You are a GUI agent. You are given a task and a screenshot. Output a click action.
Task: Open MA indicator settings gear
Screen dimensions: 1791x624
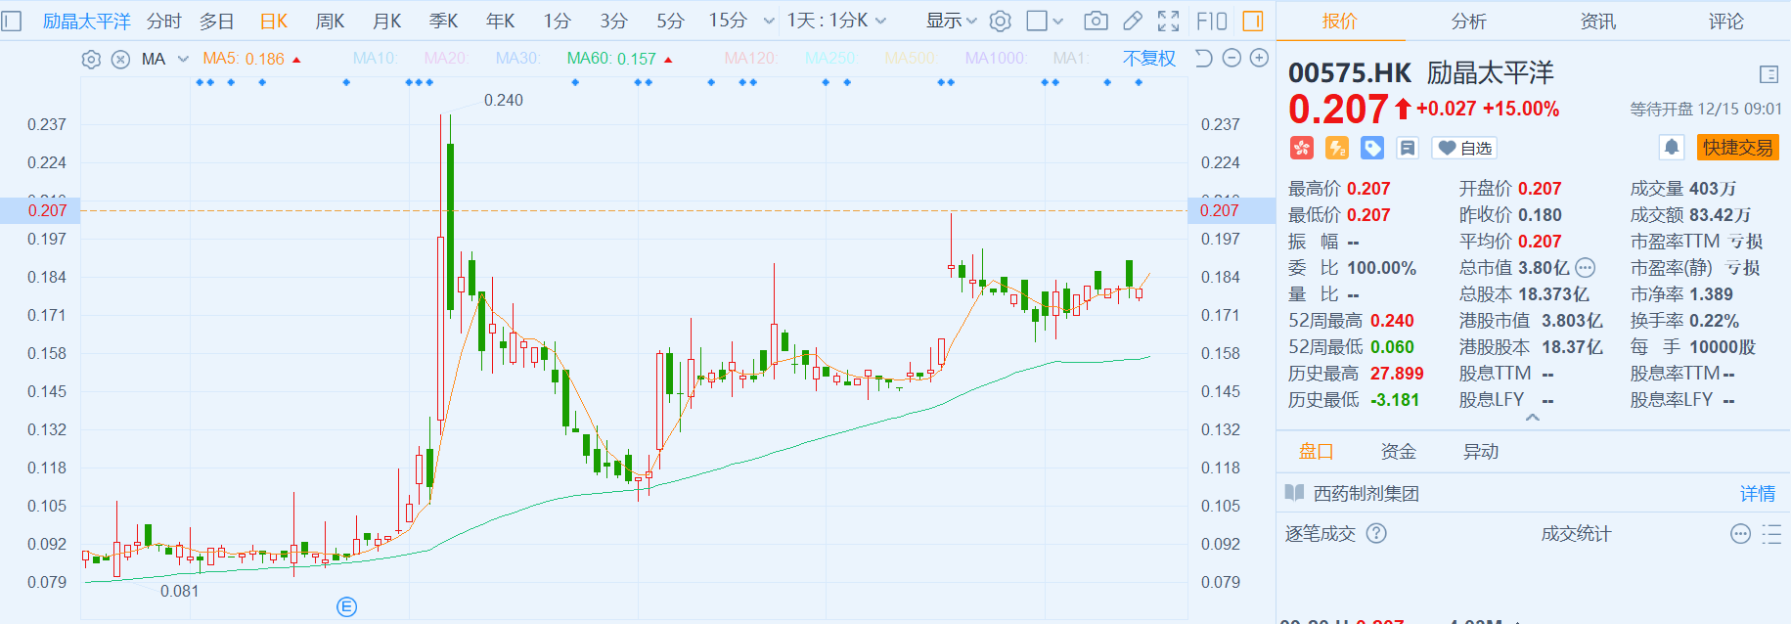[x=91, y=60]
